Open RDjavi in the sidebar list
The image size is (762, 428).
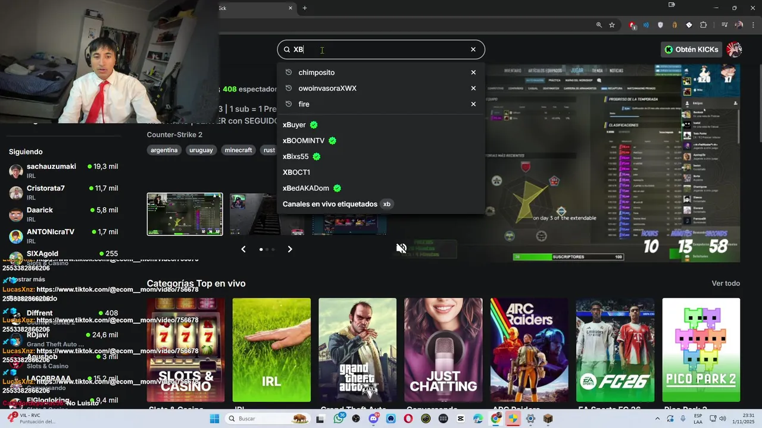pos(64,338)
